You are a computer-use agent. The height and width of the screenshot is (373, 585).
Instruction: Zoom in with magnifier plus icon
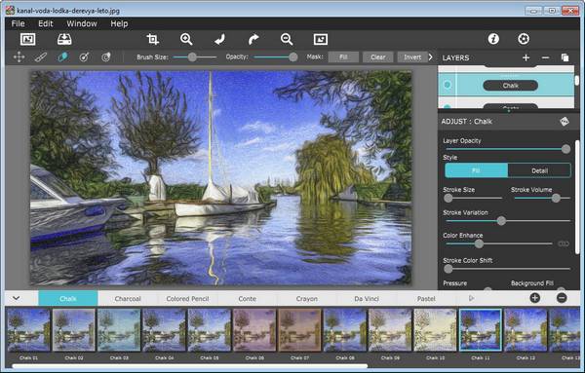click(186, 39)
